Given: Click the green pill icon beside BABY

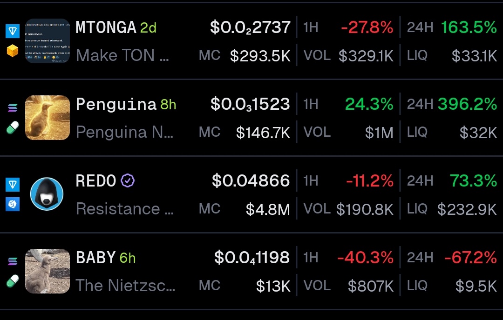Looking at the screenshot, I should pyautogui.click(x=13, y=281).
